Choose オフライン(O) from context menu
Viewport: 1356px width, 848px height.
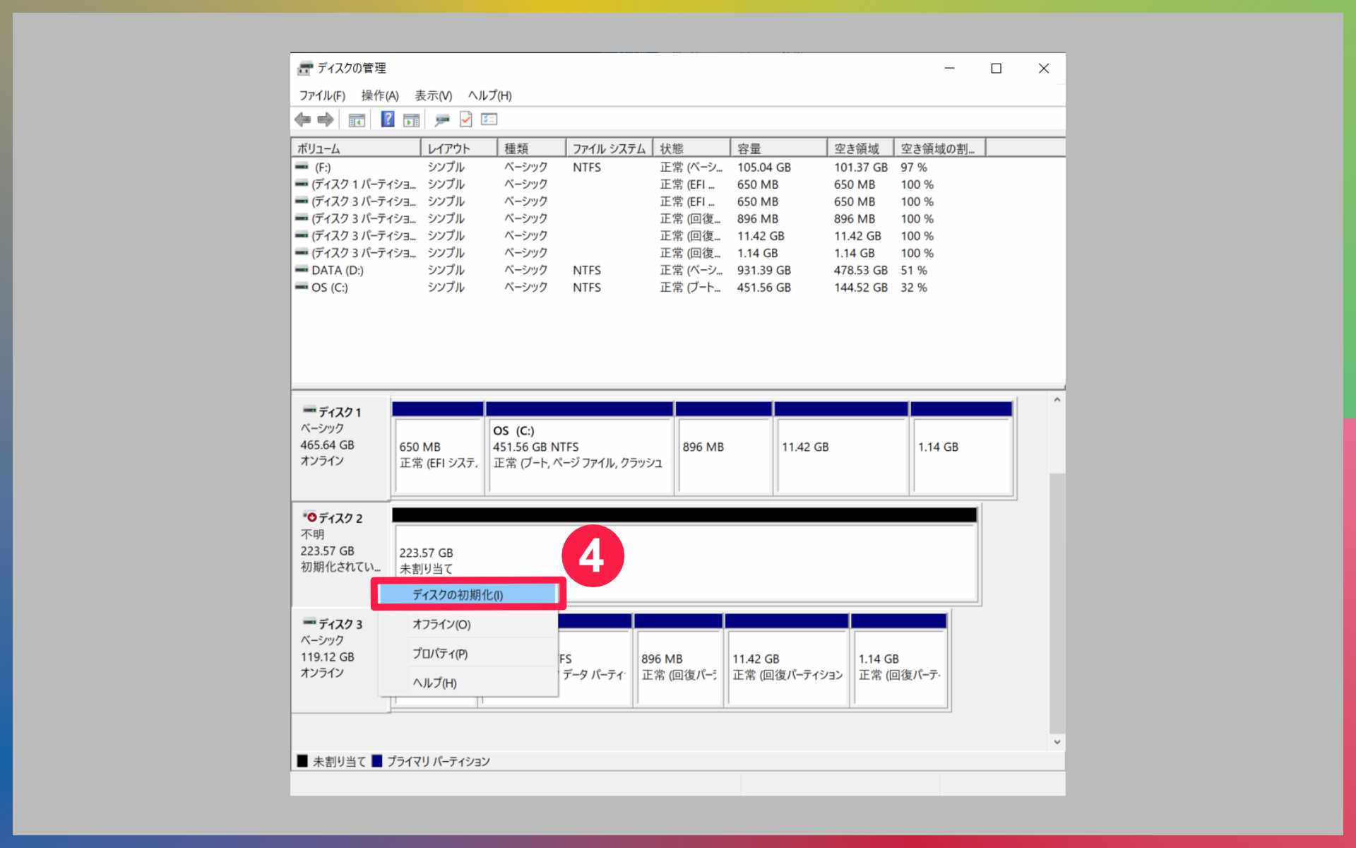[x=441, y=625]
